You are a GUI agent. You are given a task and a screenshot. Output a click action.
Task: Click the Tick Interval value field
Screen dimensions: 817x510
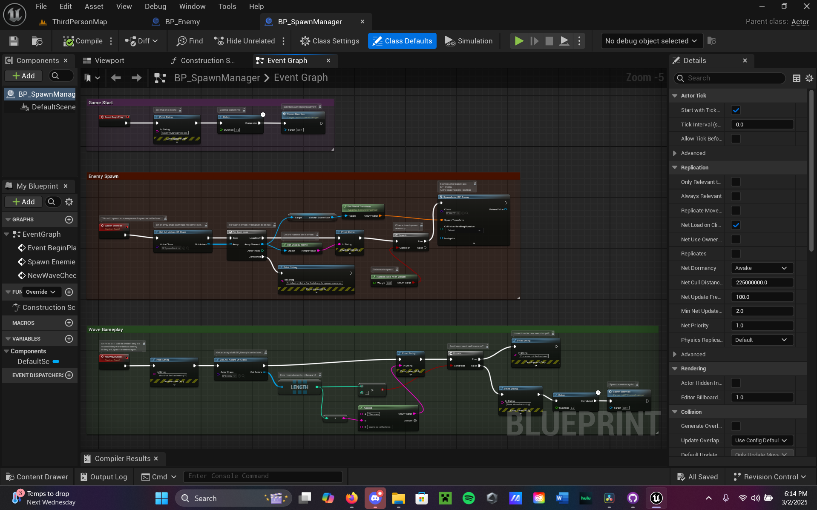click(x=762, y=125)
